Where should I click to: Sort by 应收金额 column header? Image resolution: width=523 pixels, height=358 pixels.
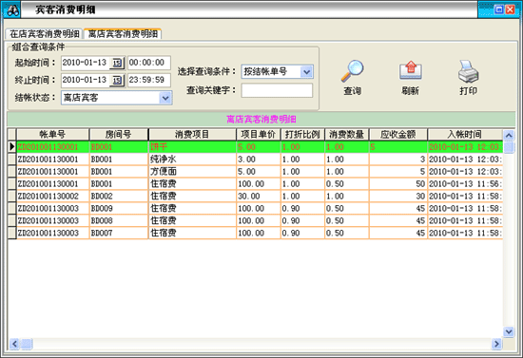397,135
